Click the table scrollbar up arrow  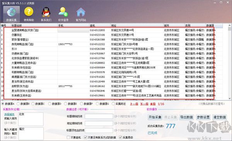(230, 25)
